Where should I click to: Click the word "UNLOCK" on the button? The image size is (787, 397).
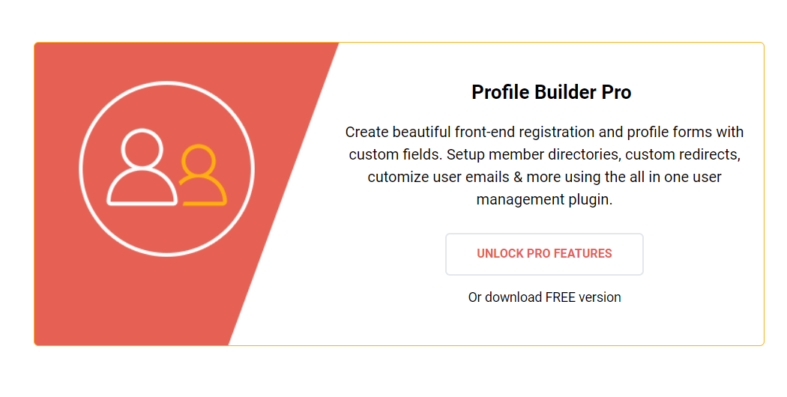(500, 254)
